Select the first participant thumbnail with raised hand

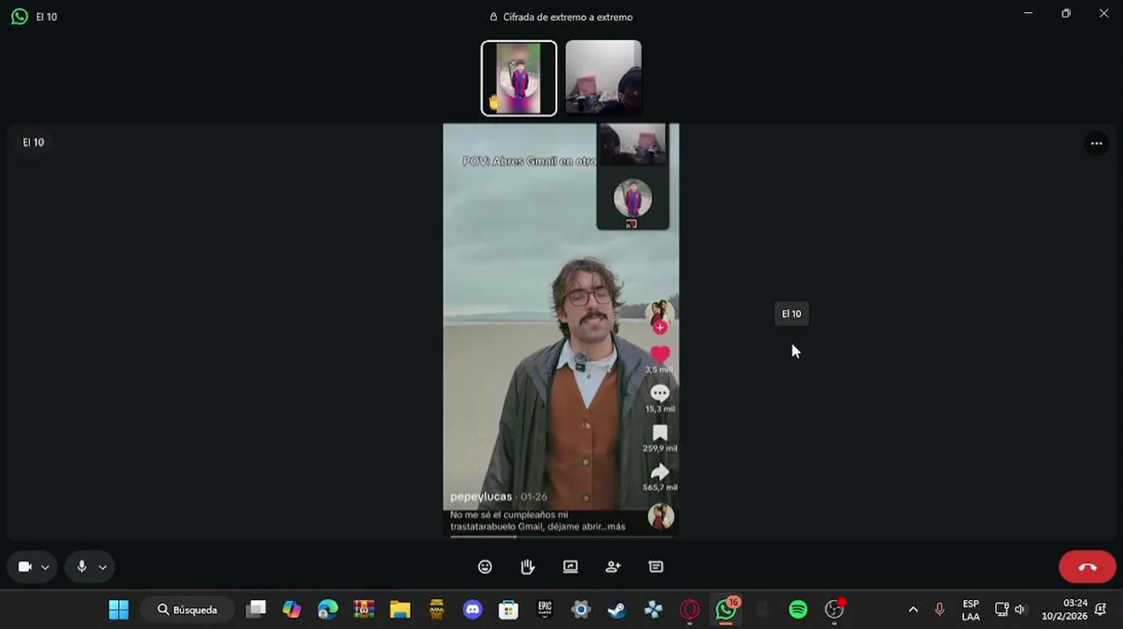tap(519, 78)
